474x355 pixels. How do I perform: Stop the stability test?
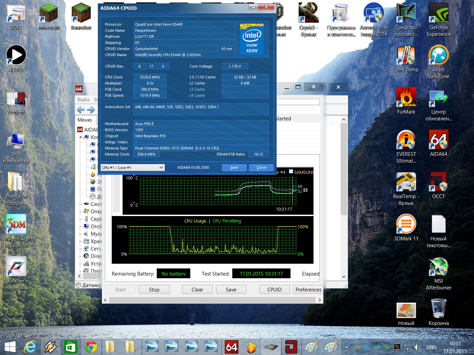(154, 289)
